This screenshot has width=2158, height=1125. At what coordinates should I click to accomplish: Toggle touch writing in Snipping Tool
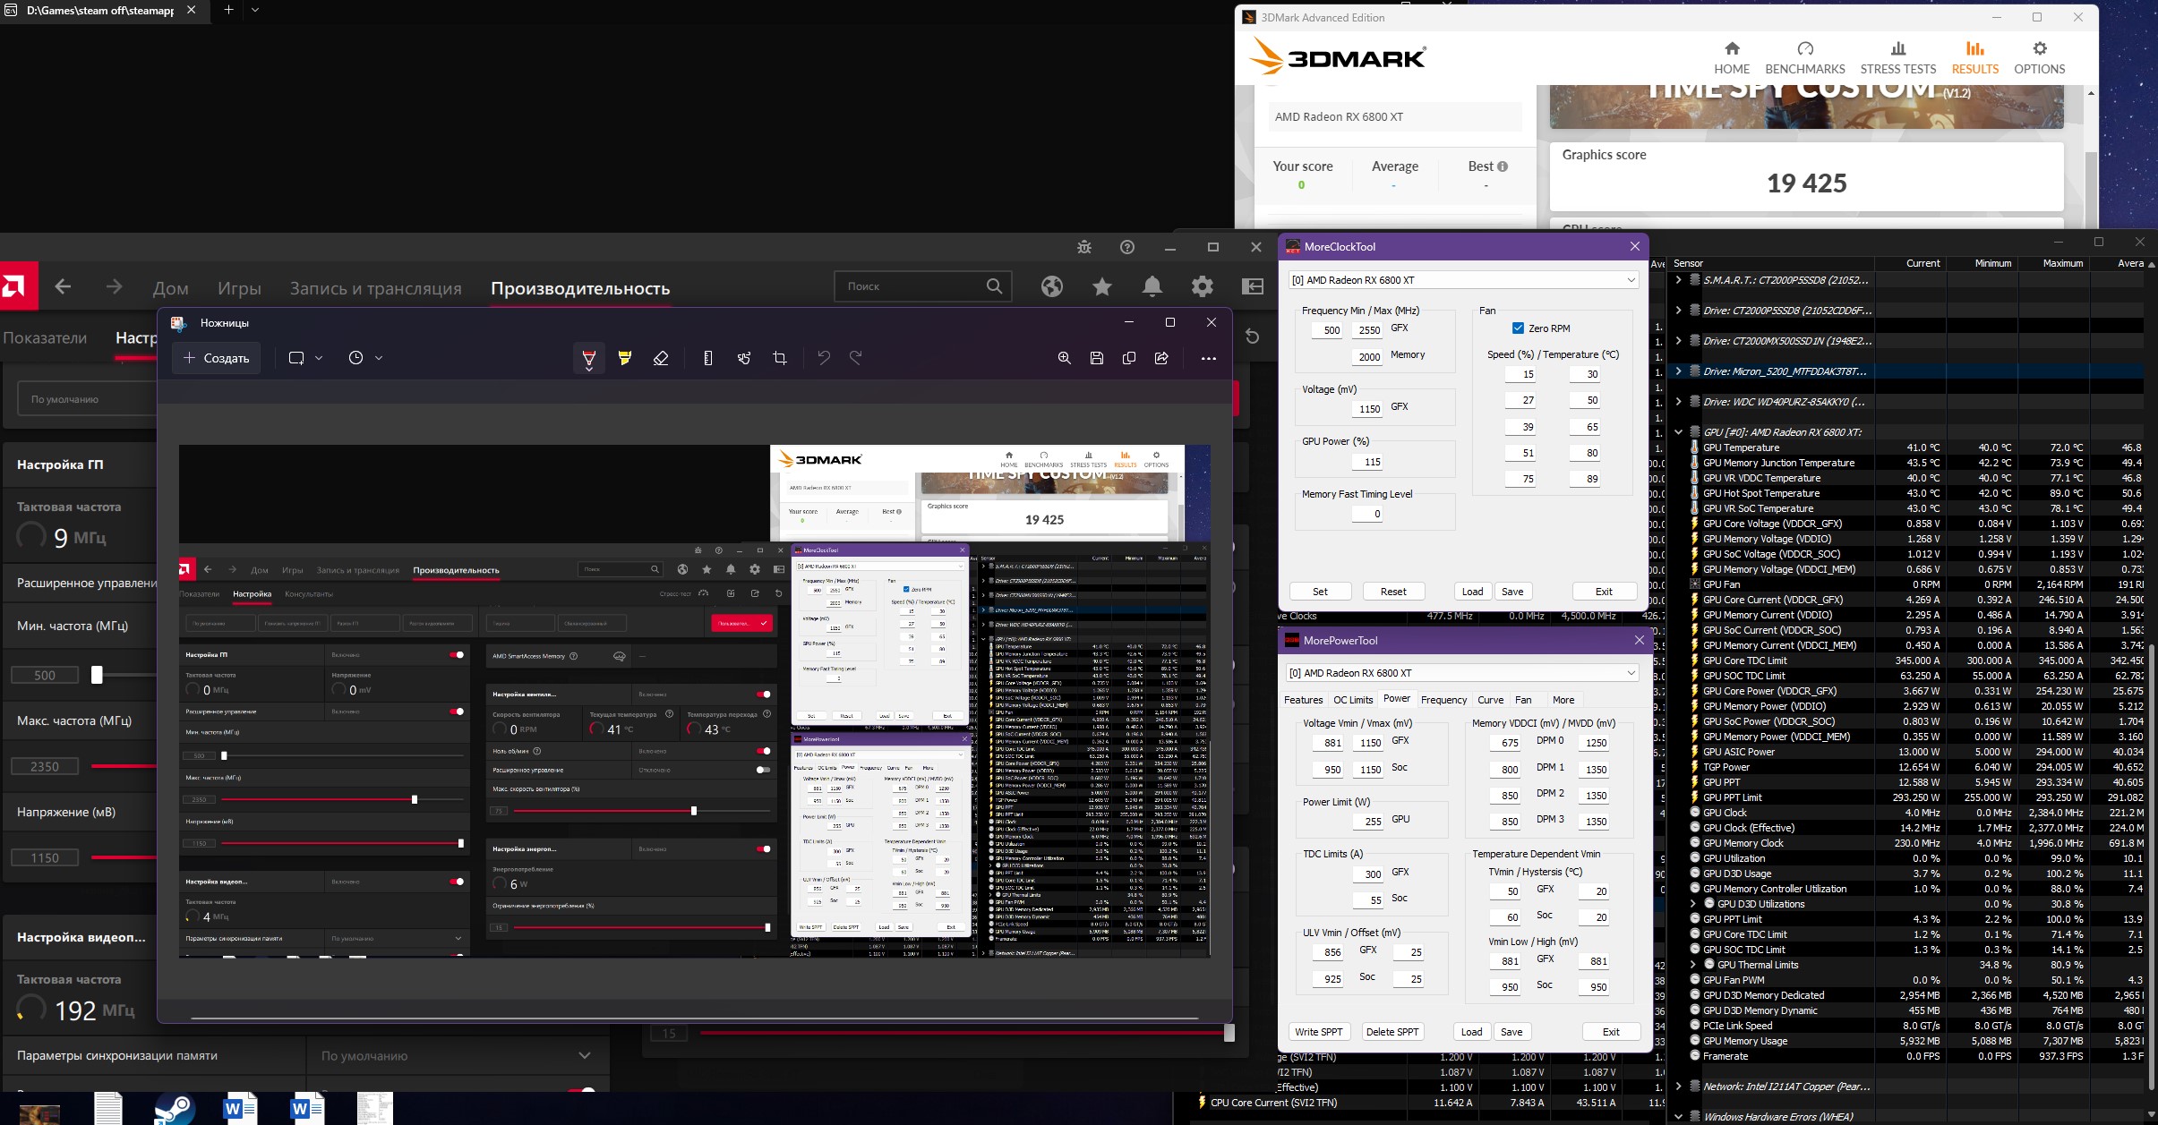coord(744,358)
